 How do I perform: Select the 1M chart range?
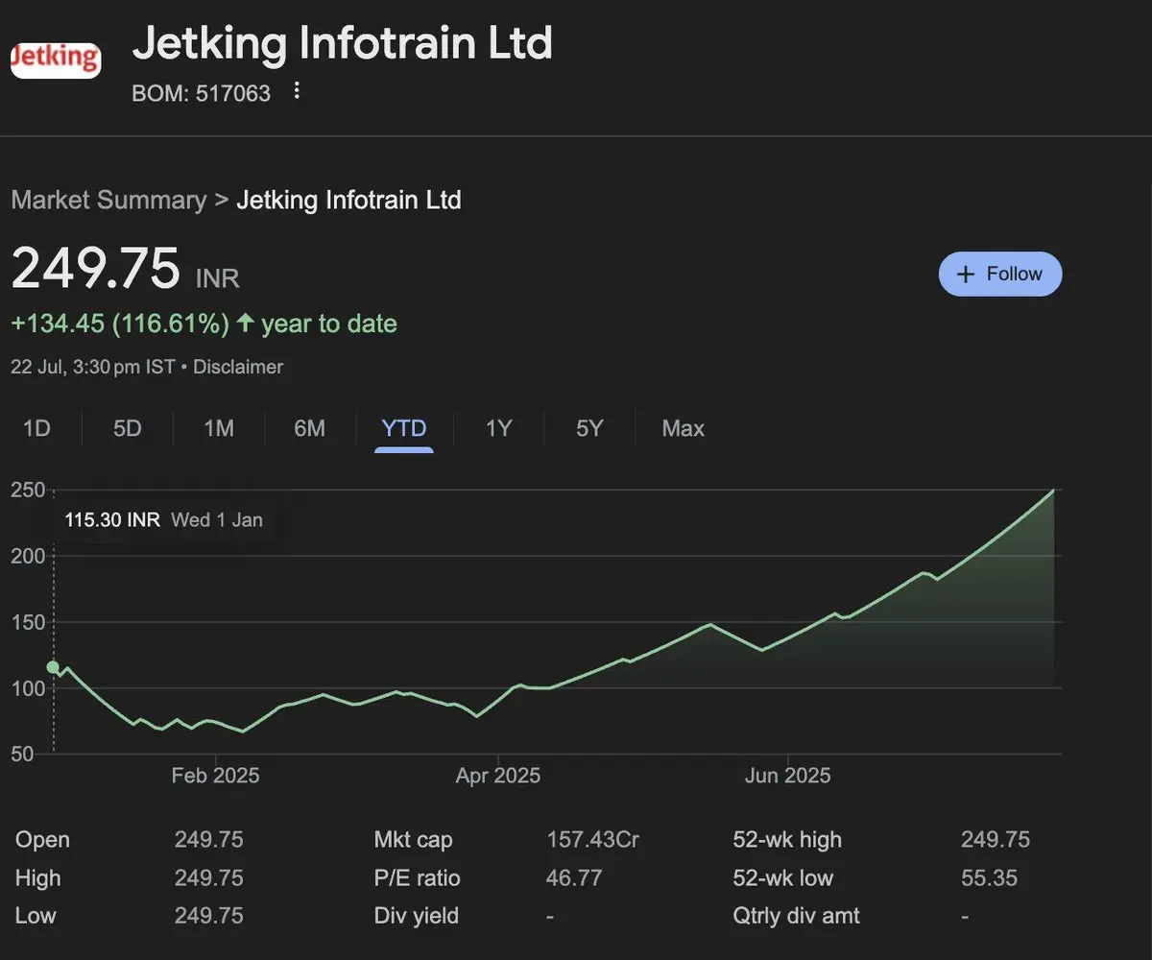pyautogui.click(x=219, y=428)
